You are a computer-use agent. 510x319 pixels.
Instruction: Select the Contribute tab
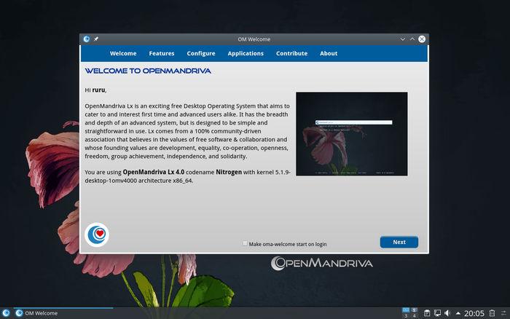coord(291,53)
